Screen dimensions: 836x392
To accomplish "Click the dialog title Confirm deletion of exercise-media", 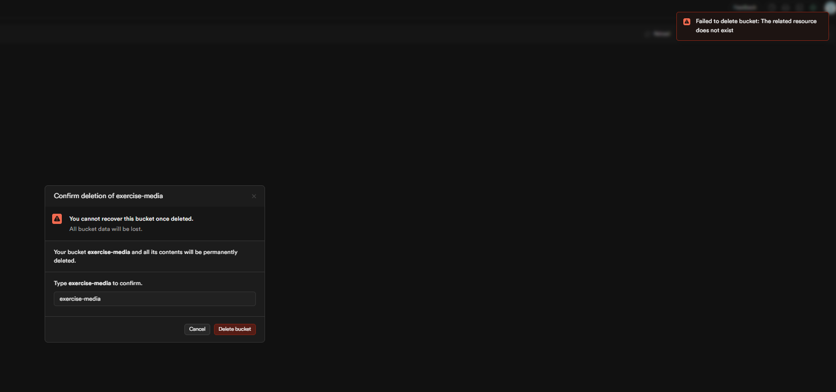I will pyautogui.click(x=108, y=196).
